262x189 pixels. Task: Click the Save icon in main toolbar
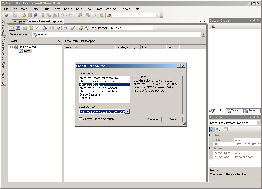30,15
